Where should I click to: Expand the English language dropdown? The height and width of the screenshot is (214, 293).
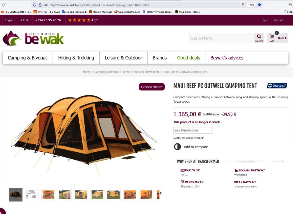tap(11, 20)
